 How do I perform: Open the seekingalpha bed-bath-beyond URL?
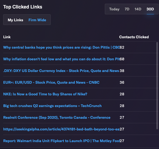[x=61, y=129]
